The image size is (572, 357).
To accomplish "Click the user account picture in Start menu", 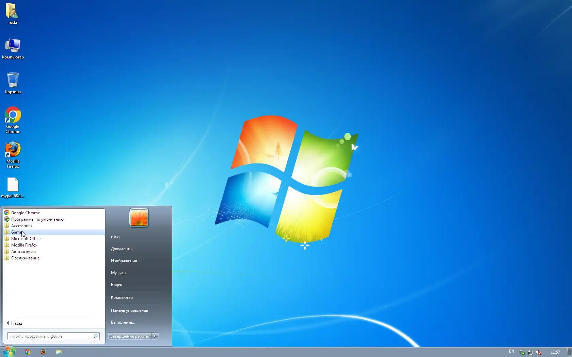I will [x=139, y=218].
